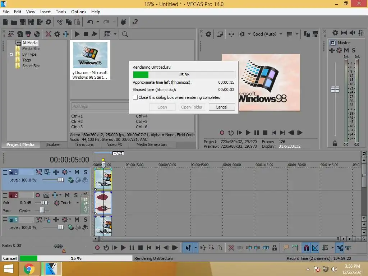
Task: Click the Get Media from Web globe icon
Action: (x=37, y=34)
